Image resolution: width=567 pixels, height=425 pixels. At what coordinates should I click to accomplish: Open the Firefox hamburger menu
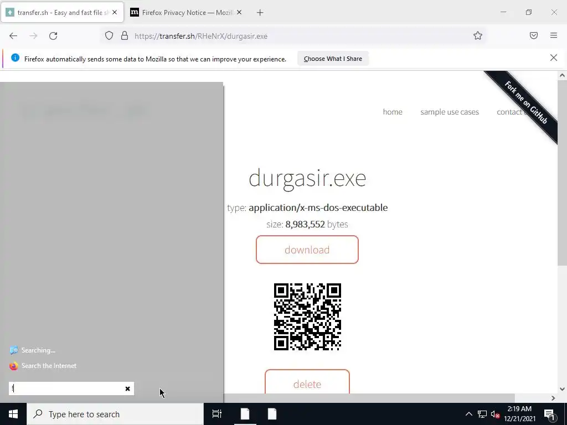(x=554, y=35)
